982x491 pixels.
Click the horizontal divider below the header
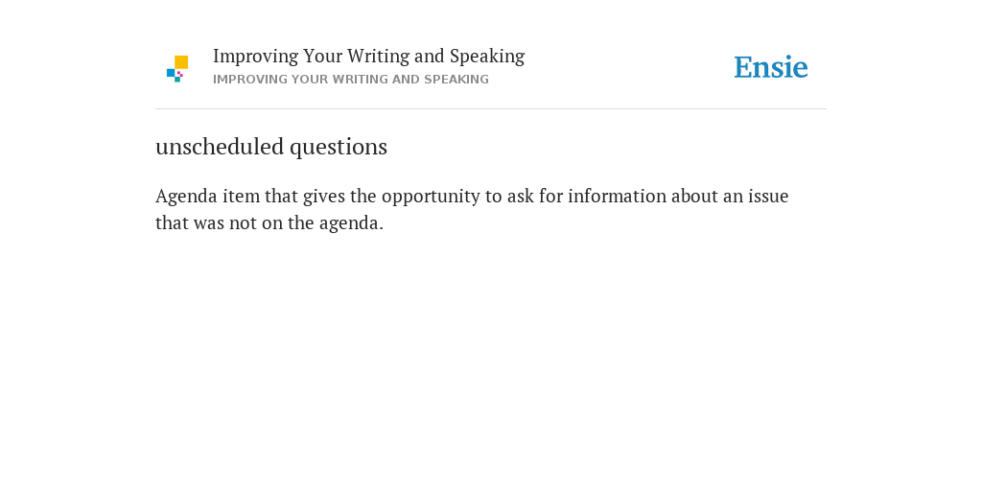(x=491, y=109)
